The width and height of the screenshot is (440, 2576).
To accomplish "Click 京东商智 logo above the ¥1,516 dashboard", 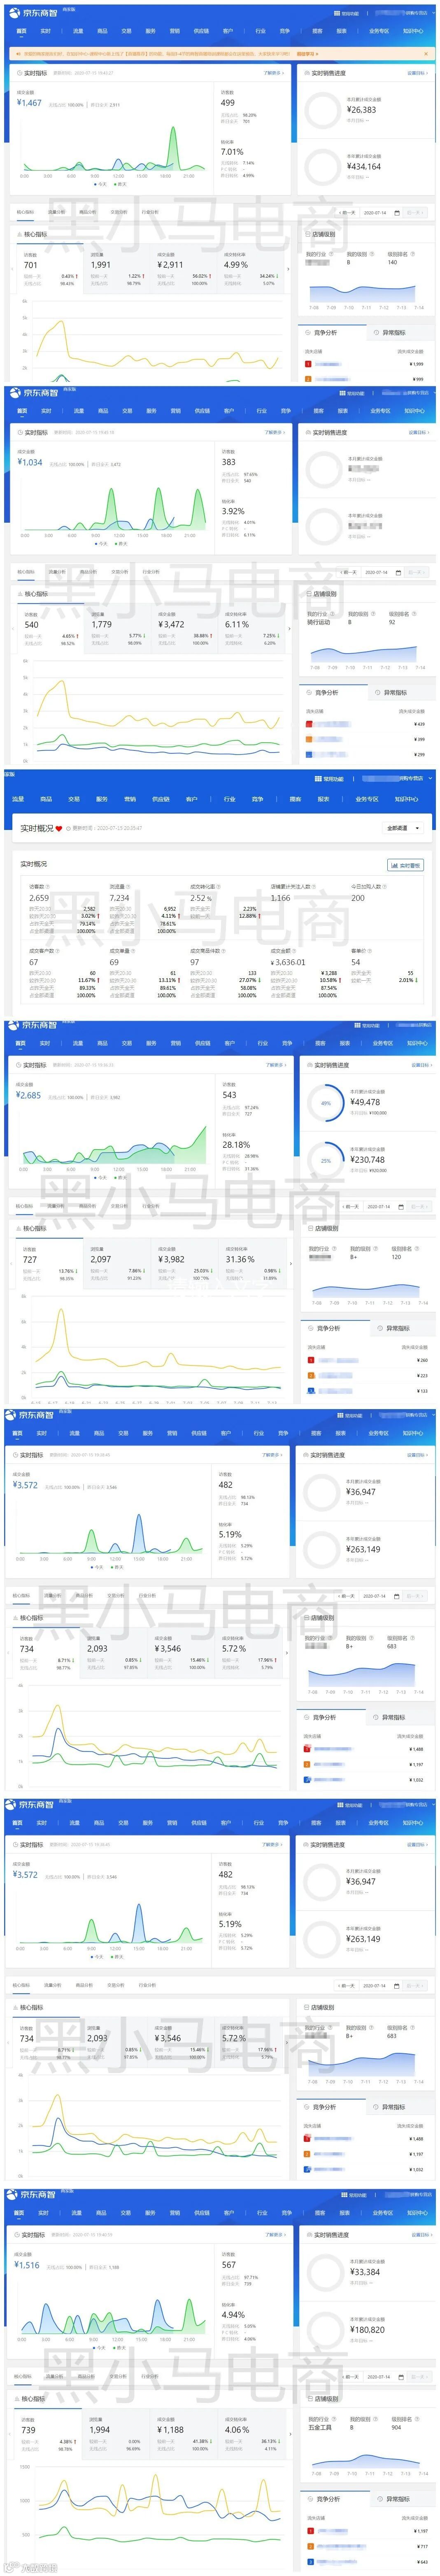I will tap(30, 2195).
